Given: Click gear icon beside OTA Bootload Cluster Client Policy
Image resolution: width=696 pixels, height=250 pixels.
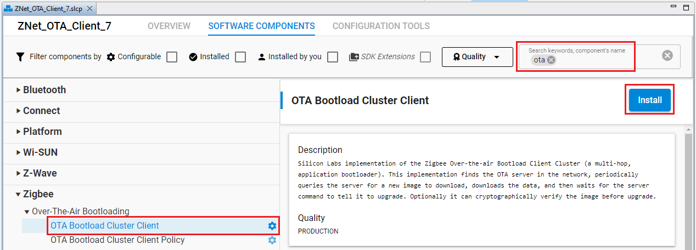Looking at the screenshot, I should [272, 240].
